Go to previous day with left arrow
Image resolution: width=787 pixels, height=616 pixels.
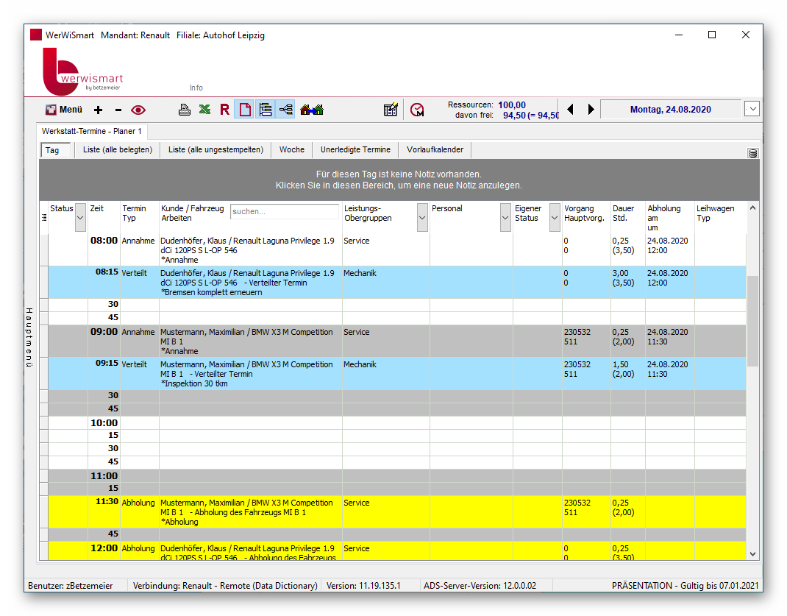click(570, 110)
